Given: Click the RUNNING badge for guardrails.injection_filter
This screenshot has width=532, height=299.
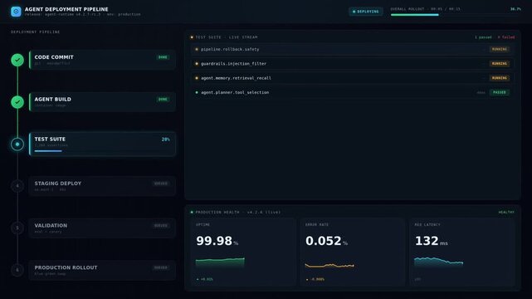Looking at the screenshot, I should tap(500, 63).
